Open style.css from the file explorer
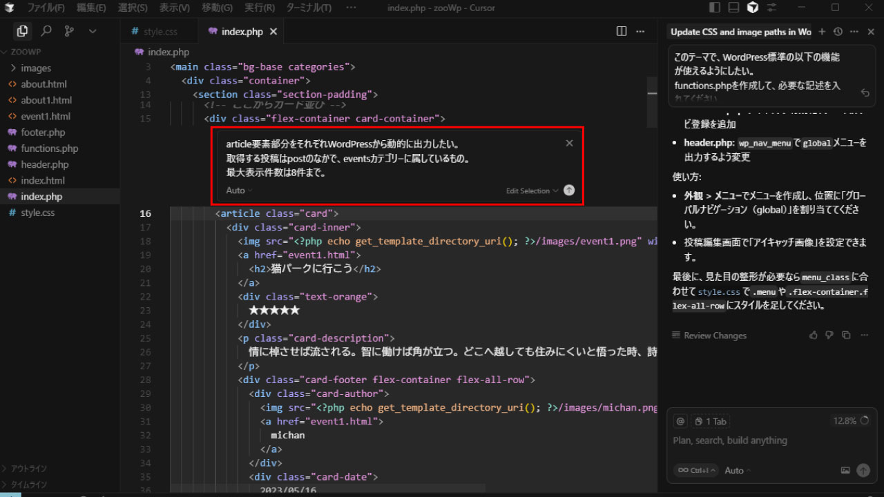The height and width of the screenshot is (497, 884). tap(60, 213)
